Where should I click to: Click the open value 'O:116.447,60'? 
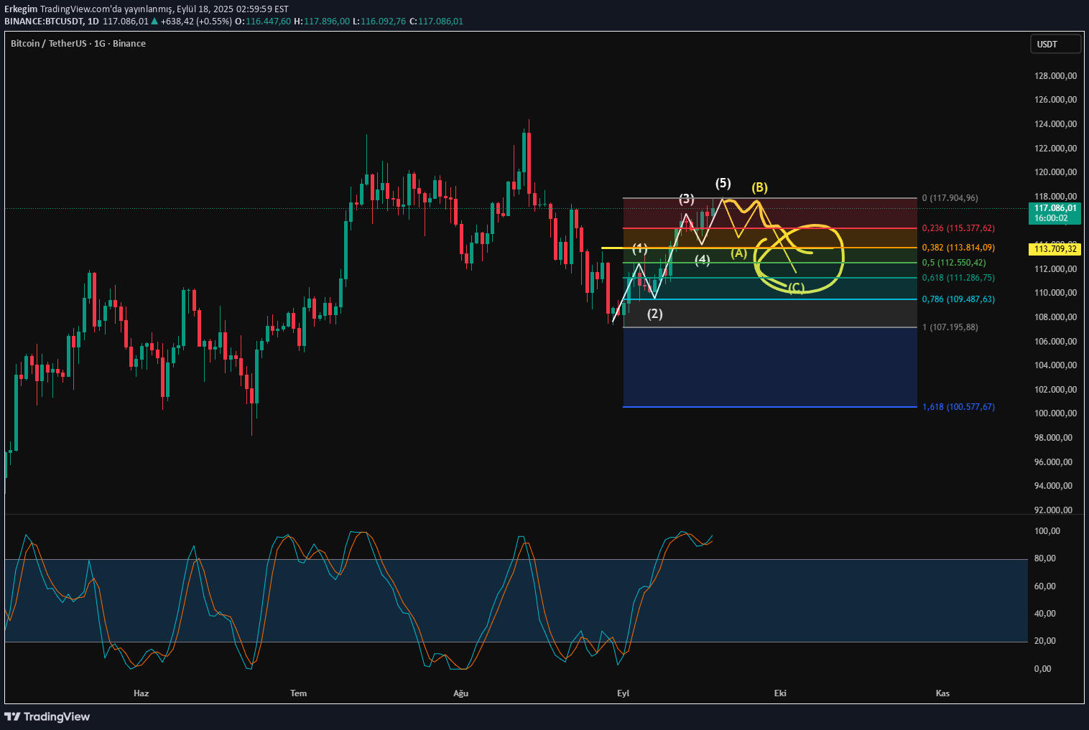263,22
